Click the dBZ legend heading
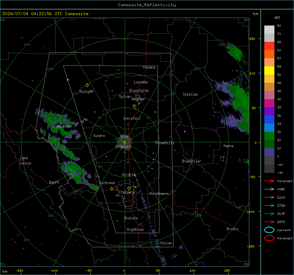 277,17
